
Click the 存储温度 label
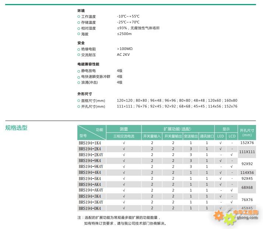pos(88,22)
